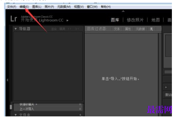Select 快捷收藏夹 in the catalog list

tap(27, 104)
